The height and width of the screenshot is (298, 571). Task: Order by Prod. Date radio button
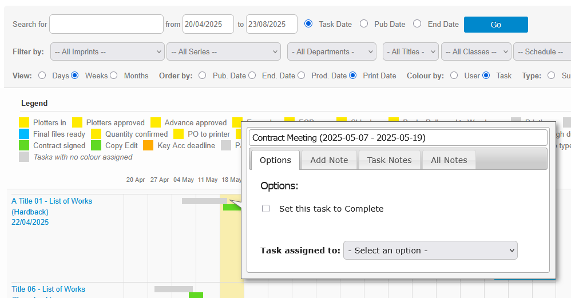pyautogui.click(x=301, y=76)
